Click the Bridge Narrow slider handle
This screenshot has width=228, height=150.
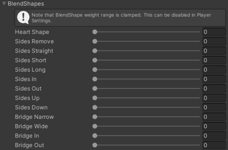(95, 117)
